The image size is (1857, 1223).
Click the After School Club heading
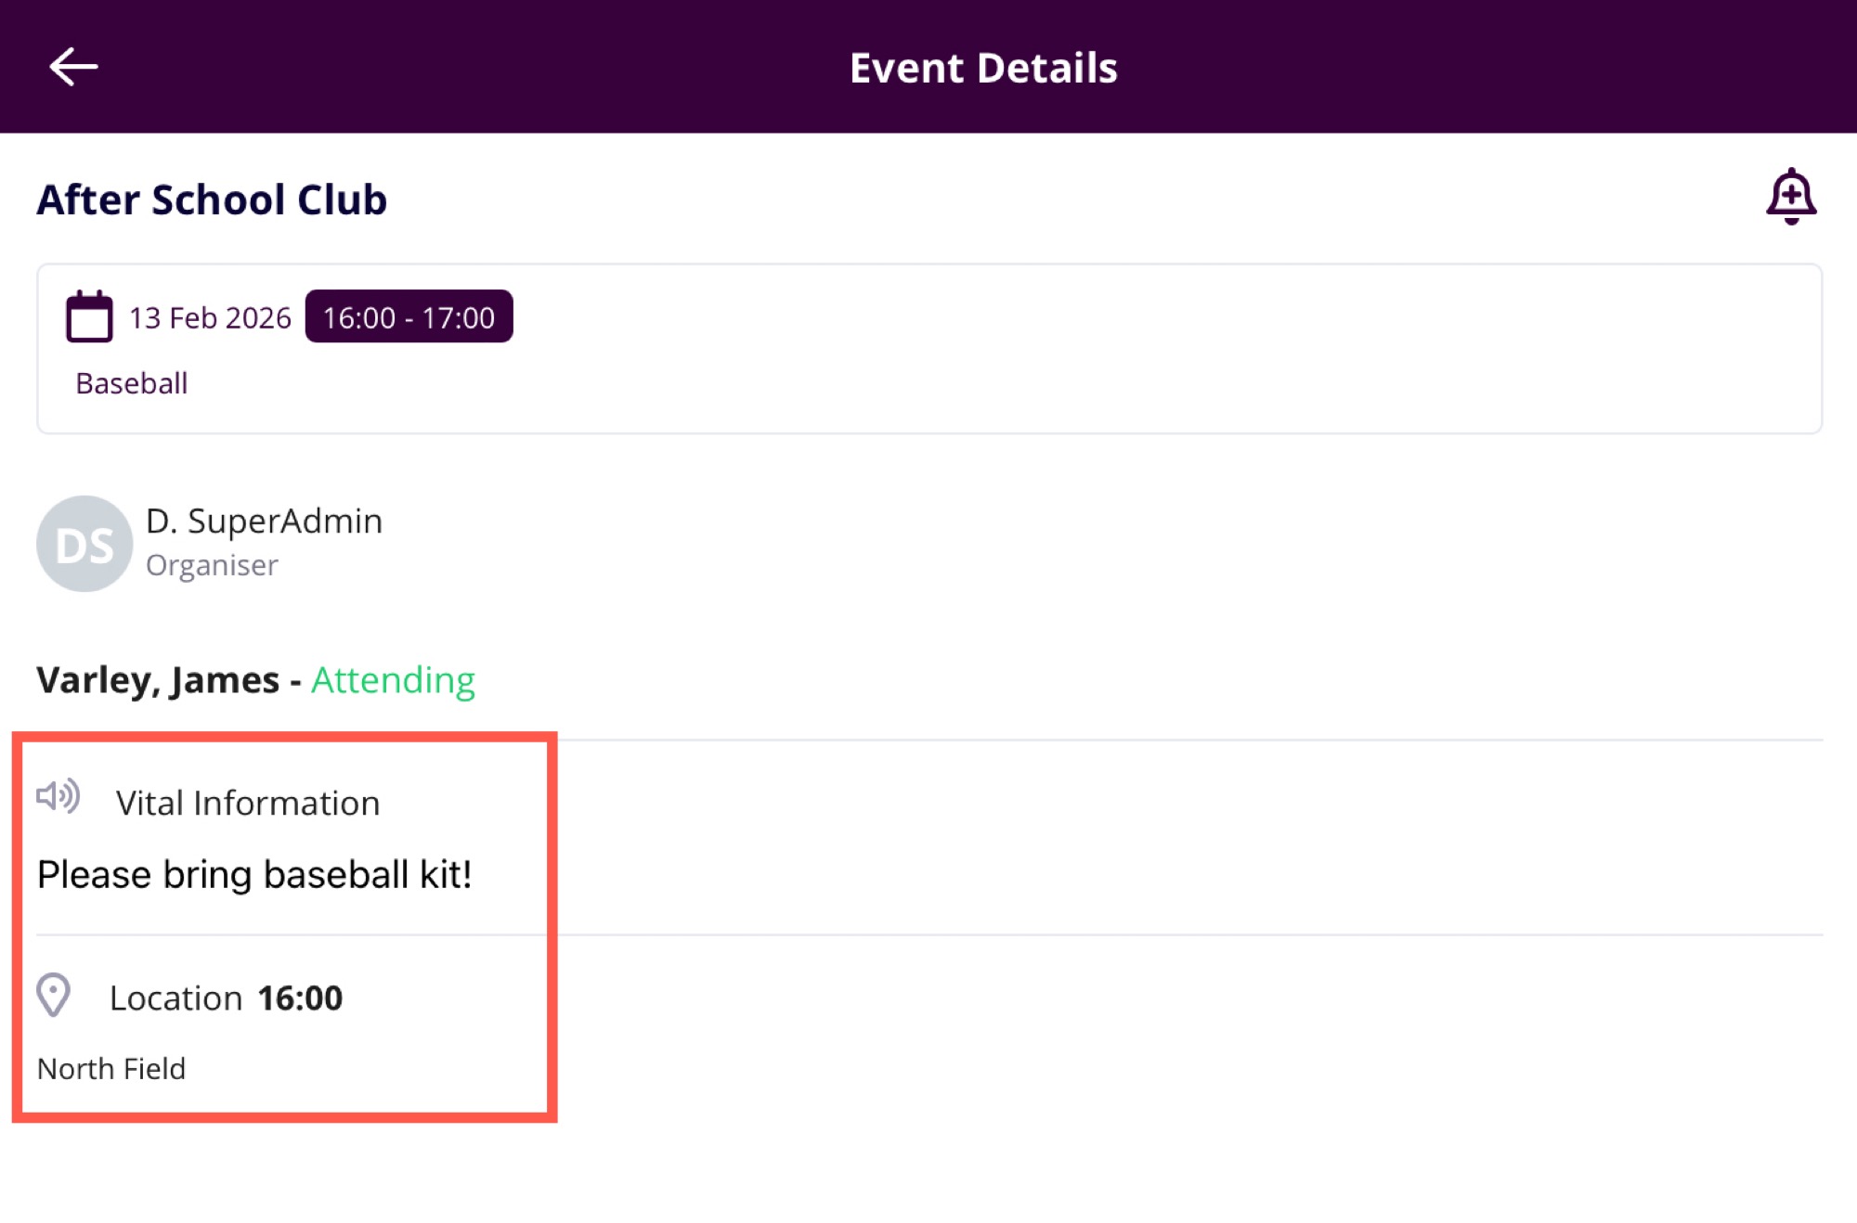(212, 200)
